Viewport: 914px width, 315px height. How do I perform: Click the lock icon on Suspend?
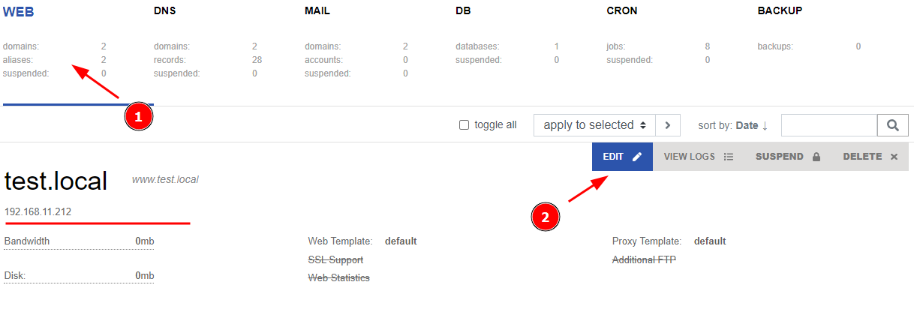point(816,157)
